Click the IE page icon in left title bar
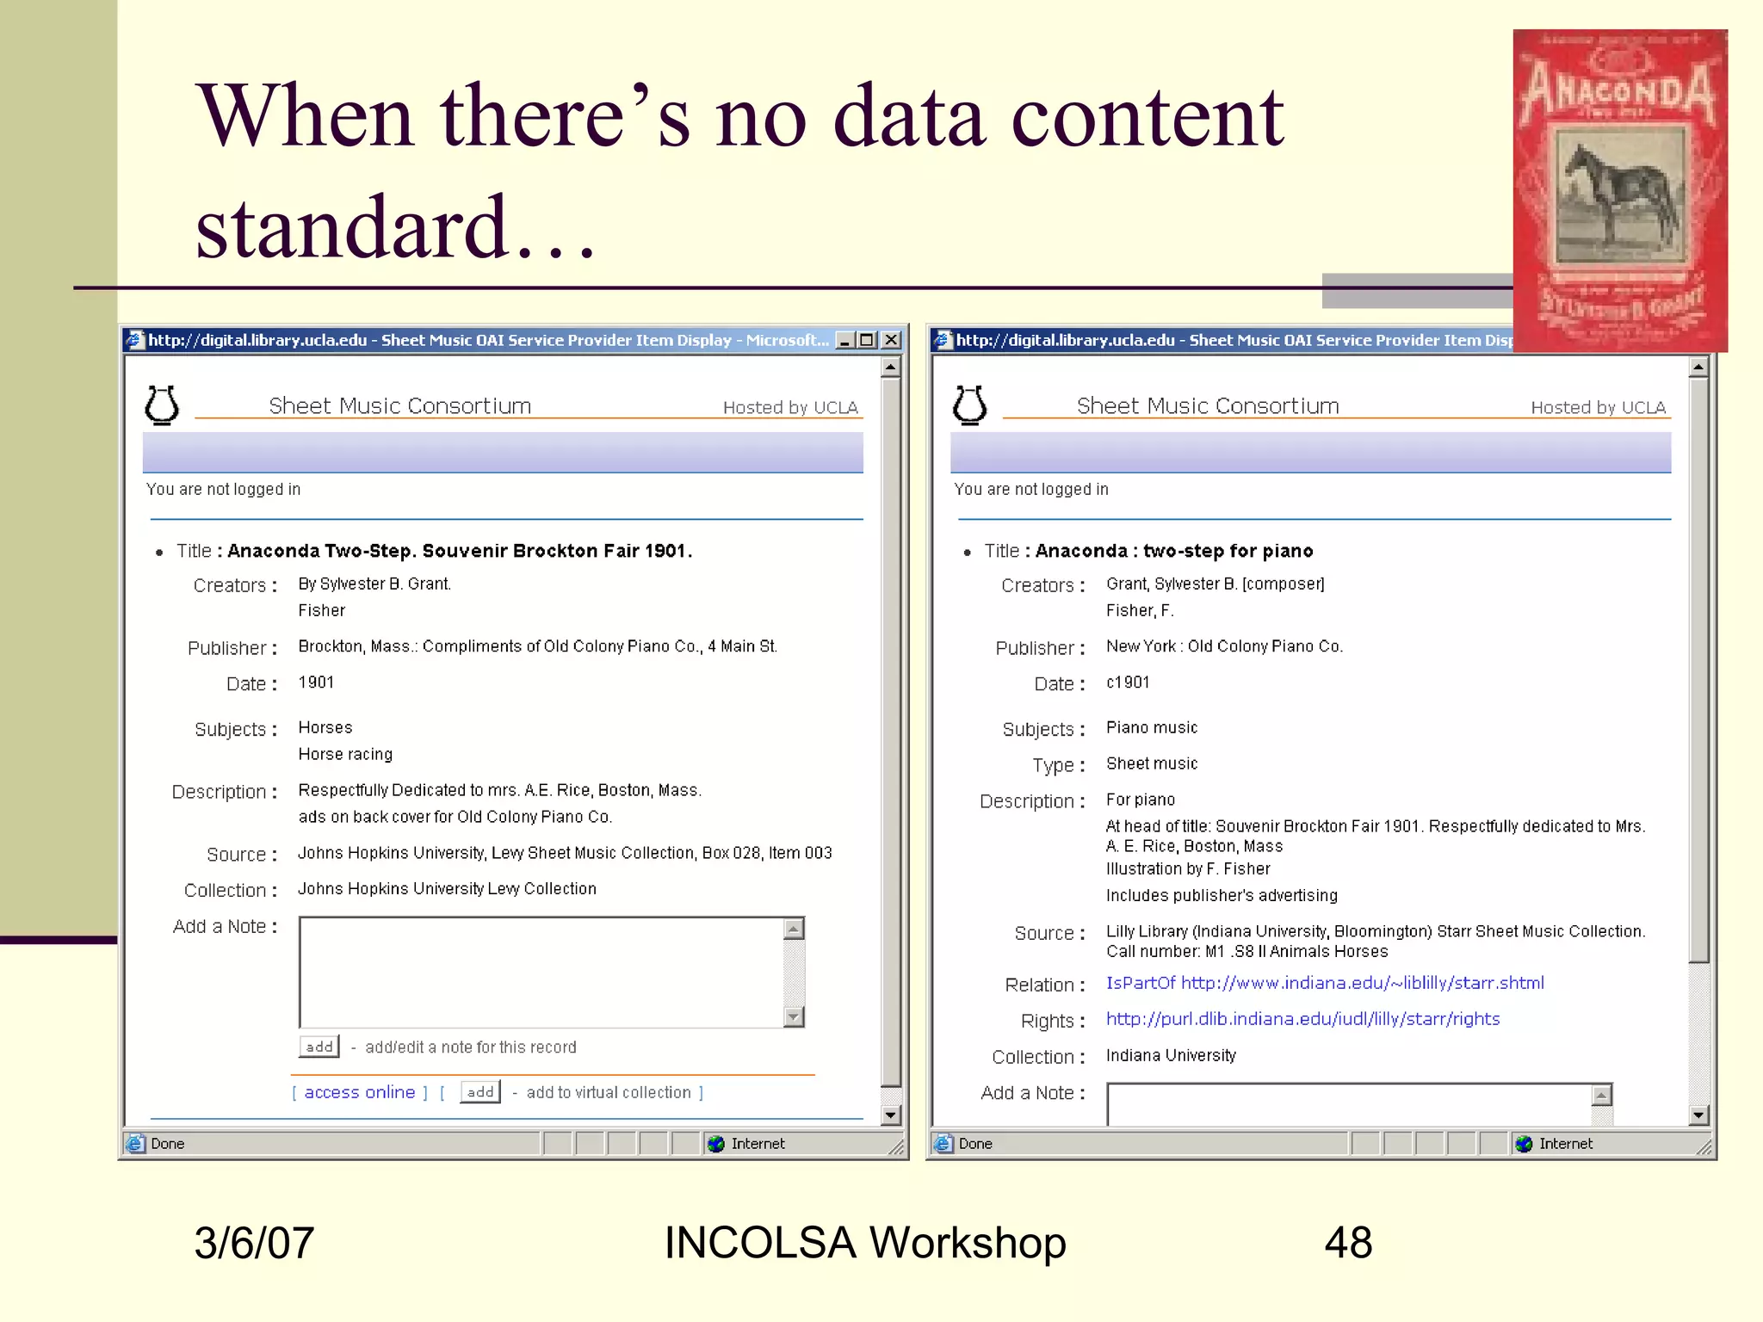This screenshot has height=1322, width=1763. click(134, 340)
